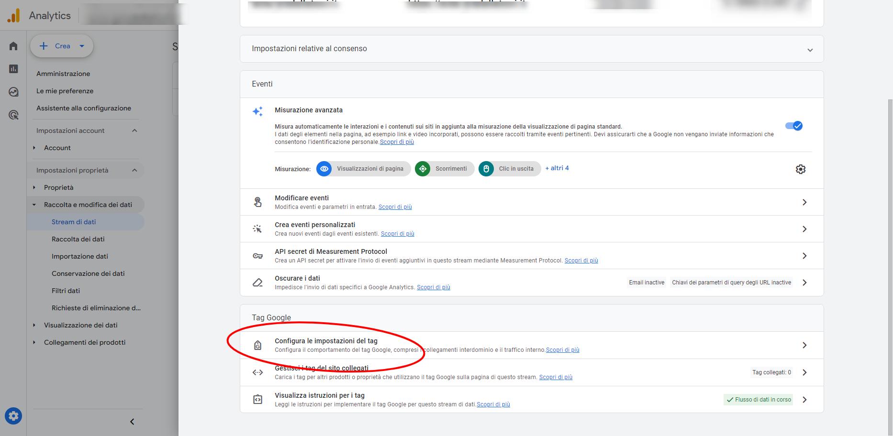893x436 pixels.
Task: Collapse Impostazioni account section
Action: [x=134, y=131]
